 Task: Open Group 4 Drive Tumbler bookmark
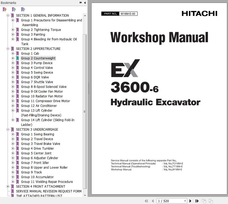[37, 149]
